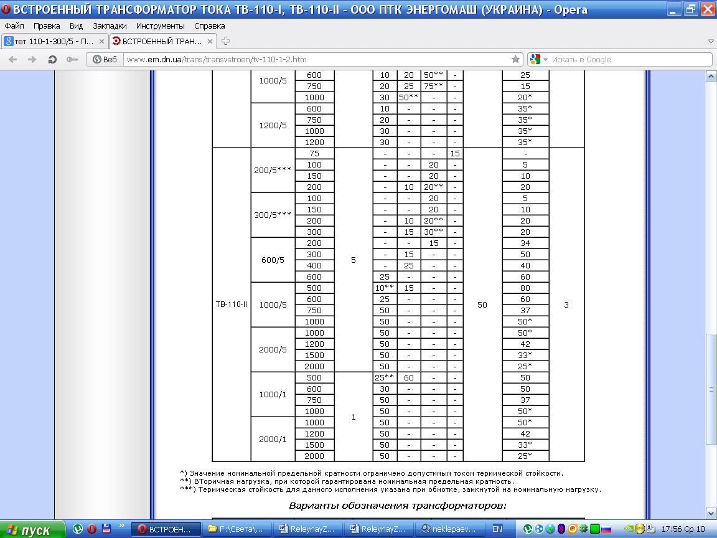717x538 pixels.
Task: Click the NVIDIA tray icon
Action: (x=629, y=529)
